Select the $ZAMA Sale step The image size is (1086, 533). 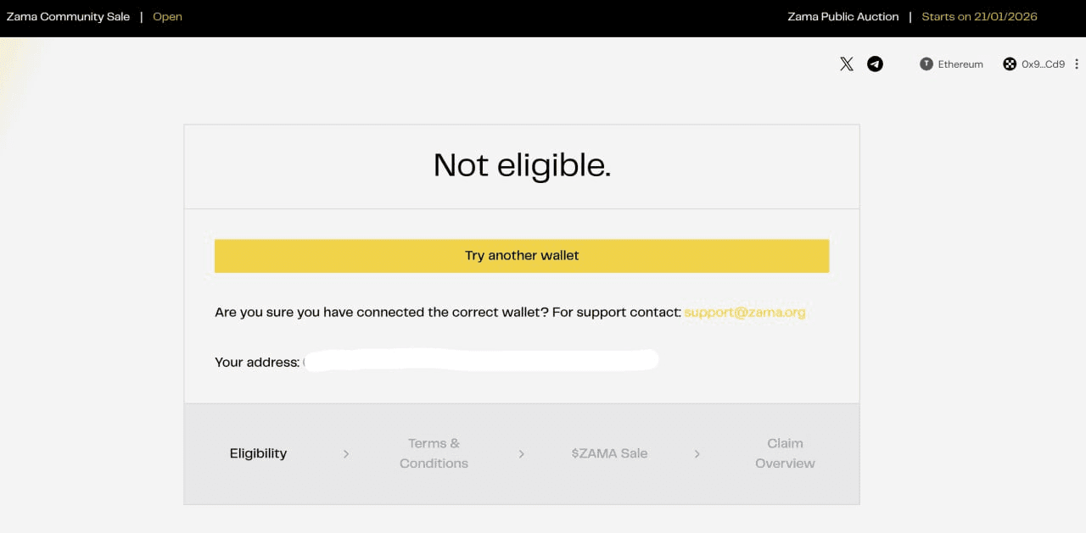click(x=609, y=453)
